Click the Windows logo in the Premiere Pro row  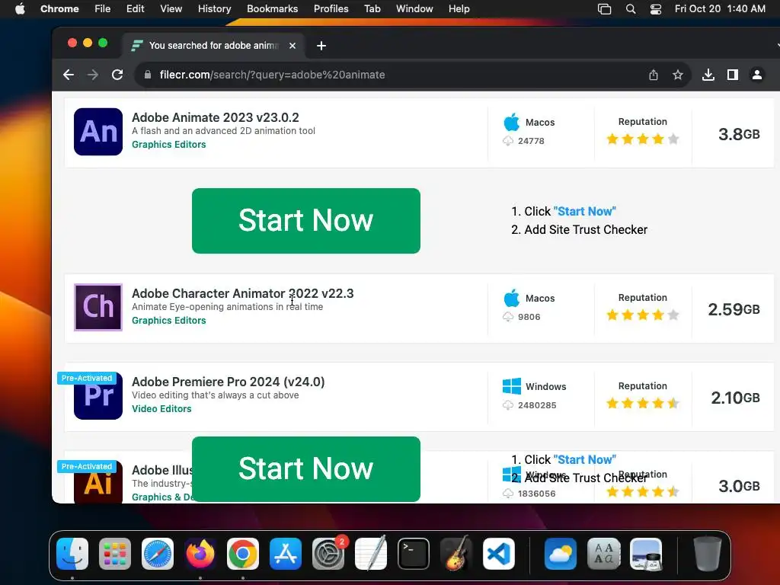click(x=512, y=386)
